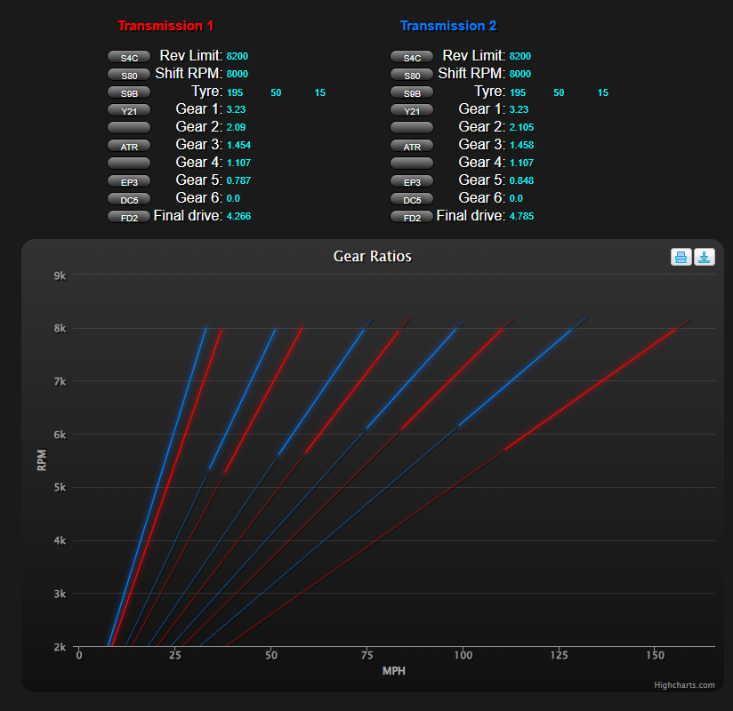Load DC5 preset for Transmission 2
The height and width of the screenshot is (711, 733).
tap(412, 199)
